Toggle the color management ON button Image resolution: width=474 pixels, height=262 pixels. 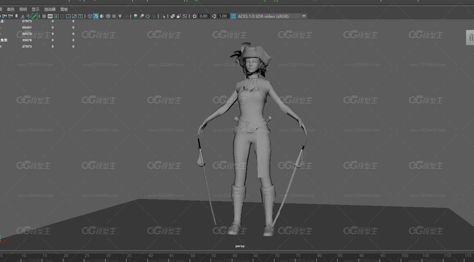[x=233, y=16]
